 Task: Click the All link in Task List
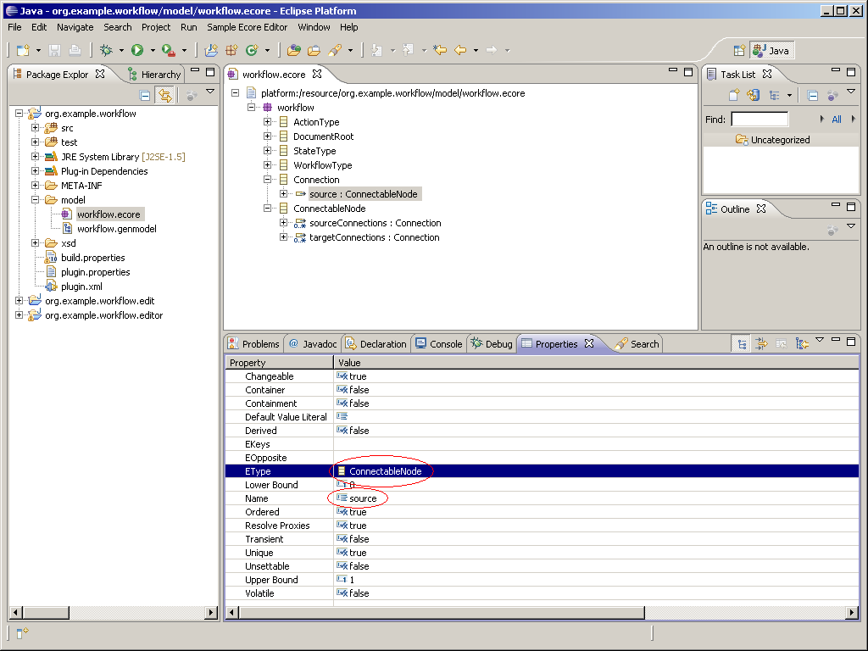click(836, 120)
